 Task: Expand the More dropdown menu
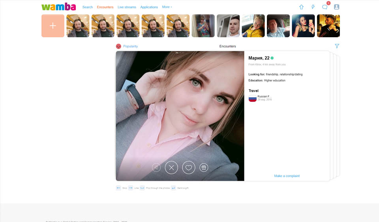pos(167,7)
